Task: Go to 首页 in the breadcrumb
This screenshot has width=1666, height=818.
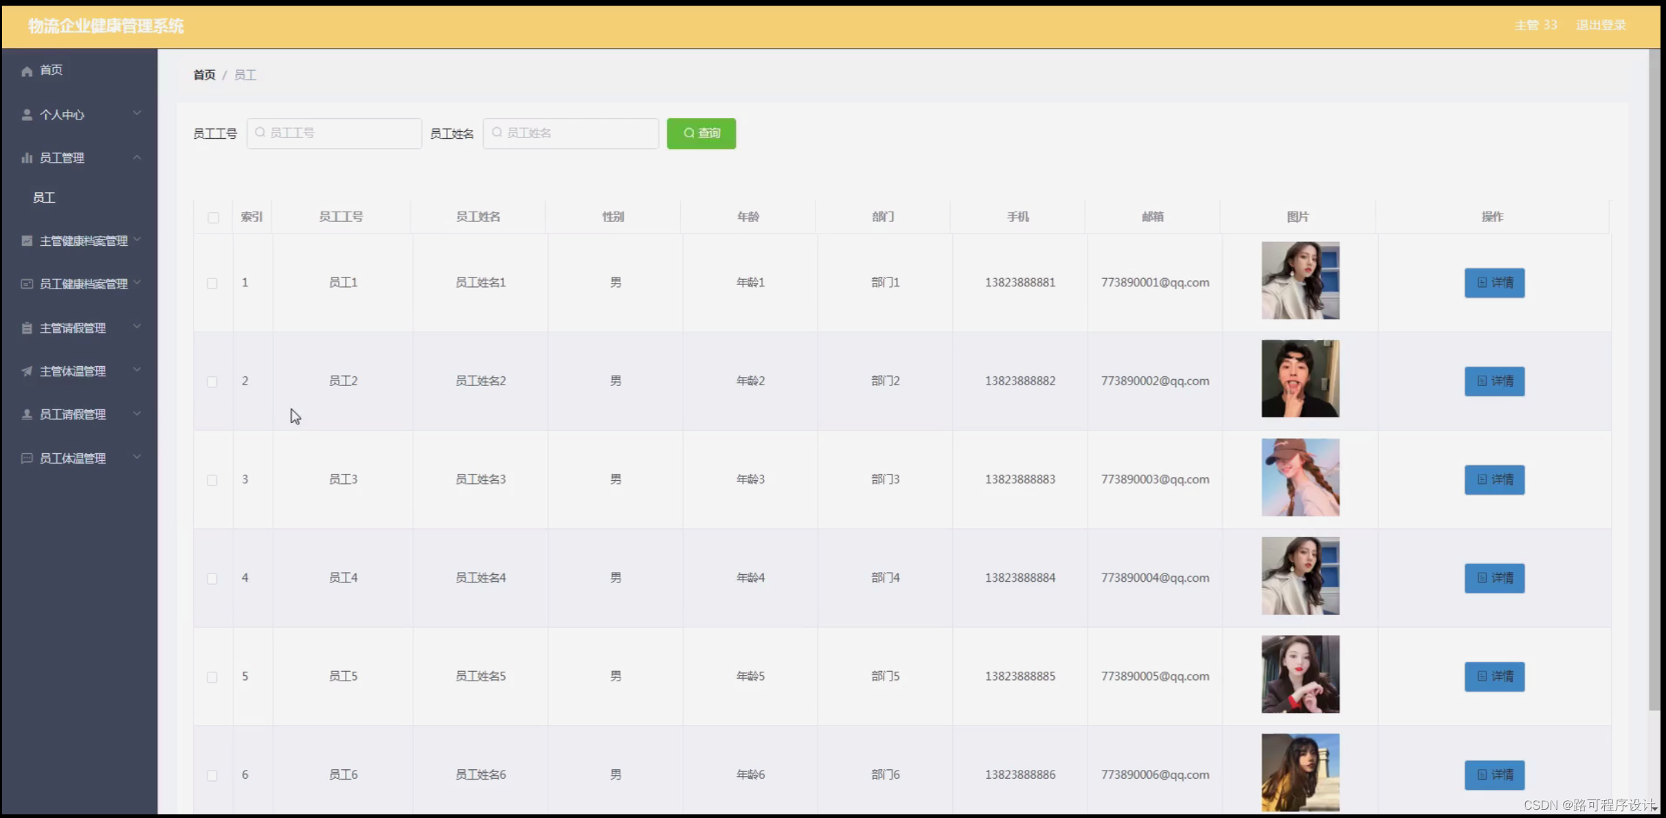Action: pyautogui.click(x=204, y=75)
